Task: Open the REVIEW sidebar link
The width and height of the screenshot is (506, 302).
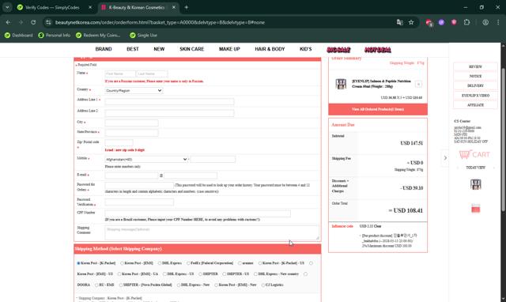Action: [x=475, y=66]
